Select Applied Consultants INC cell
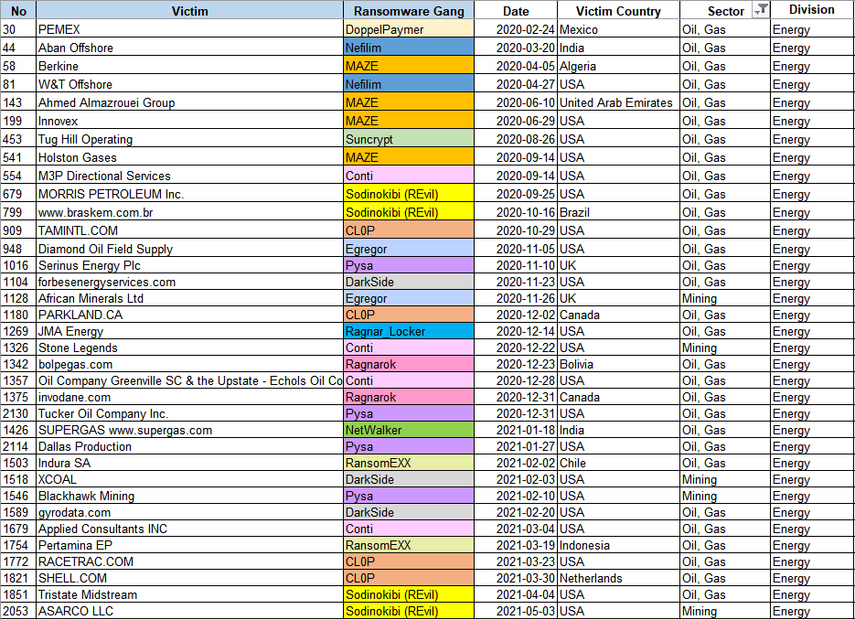The height and width of the screenshot is (620, 855). click(x=190, y=529)
